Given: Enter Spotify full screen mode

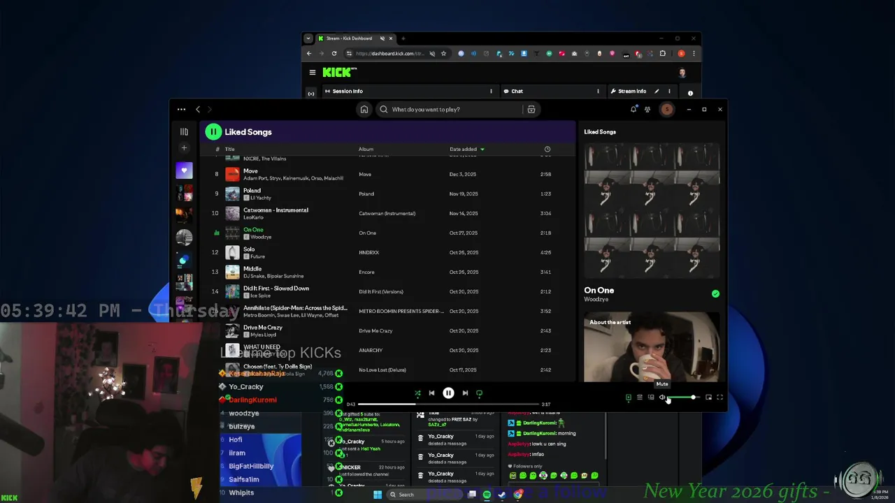Looking at the screenshot, I should [719, 398].
